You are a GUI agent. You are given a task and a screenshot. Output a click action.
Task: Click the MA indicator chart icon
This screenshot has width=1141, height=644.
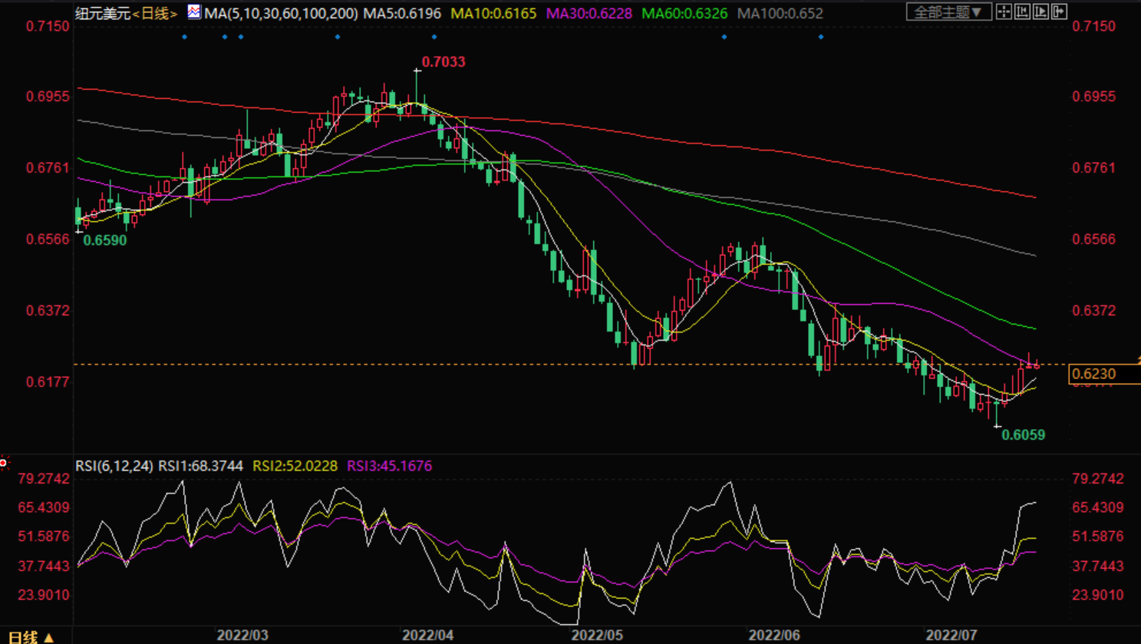click(x=194, y=12)
